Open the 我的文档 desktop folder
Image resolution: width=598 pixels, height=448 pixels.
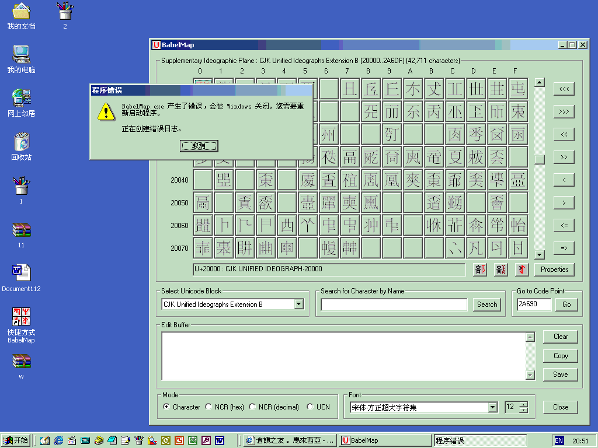(x=22, y=16)
